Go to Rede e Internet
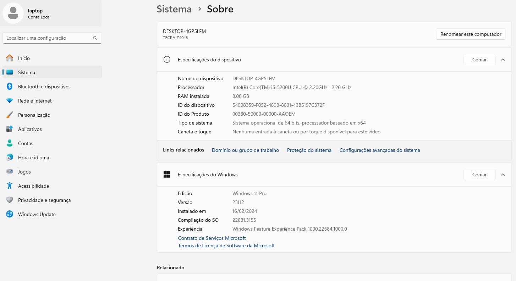Screen dimensions: 516x281 pos(52,101)
